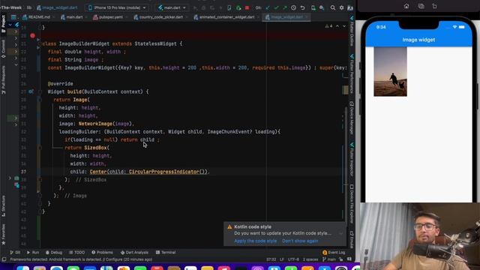The image size is (480, 270).
Task: Fold the build method at line 27
Action: point(40,91)
